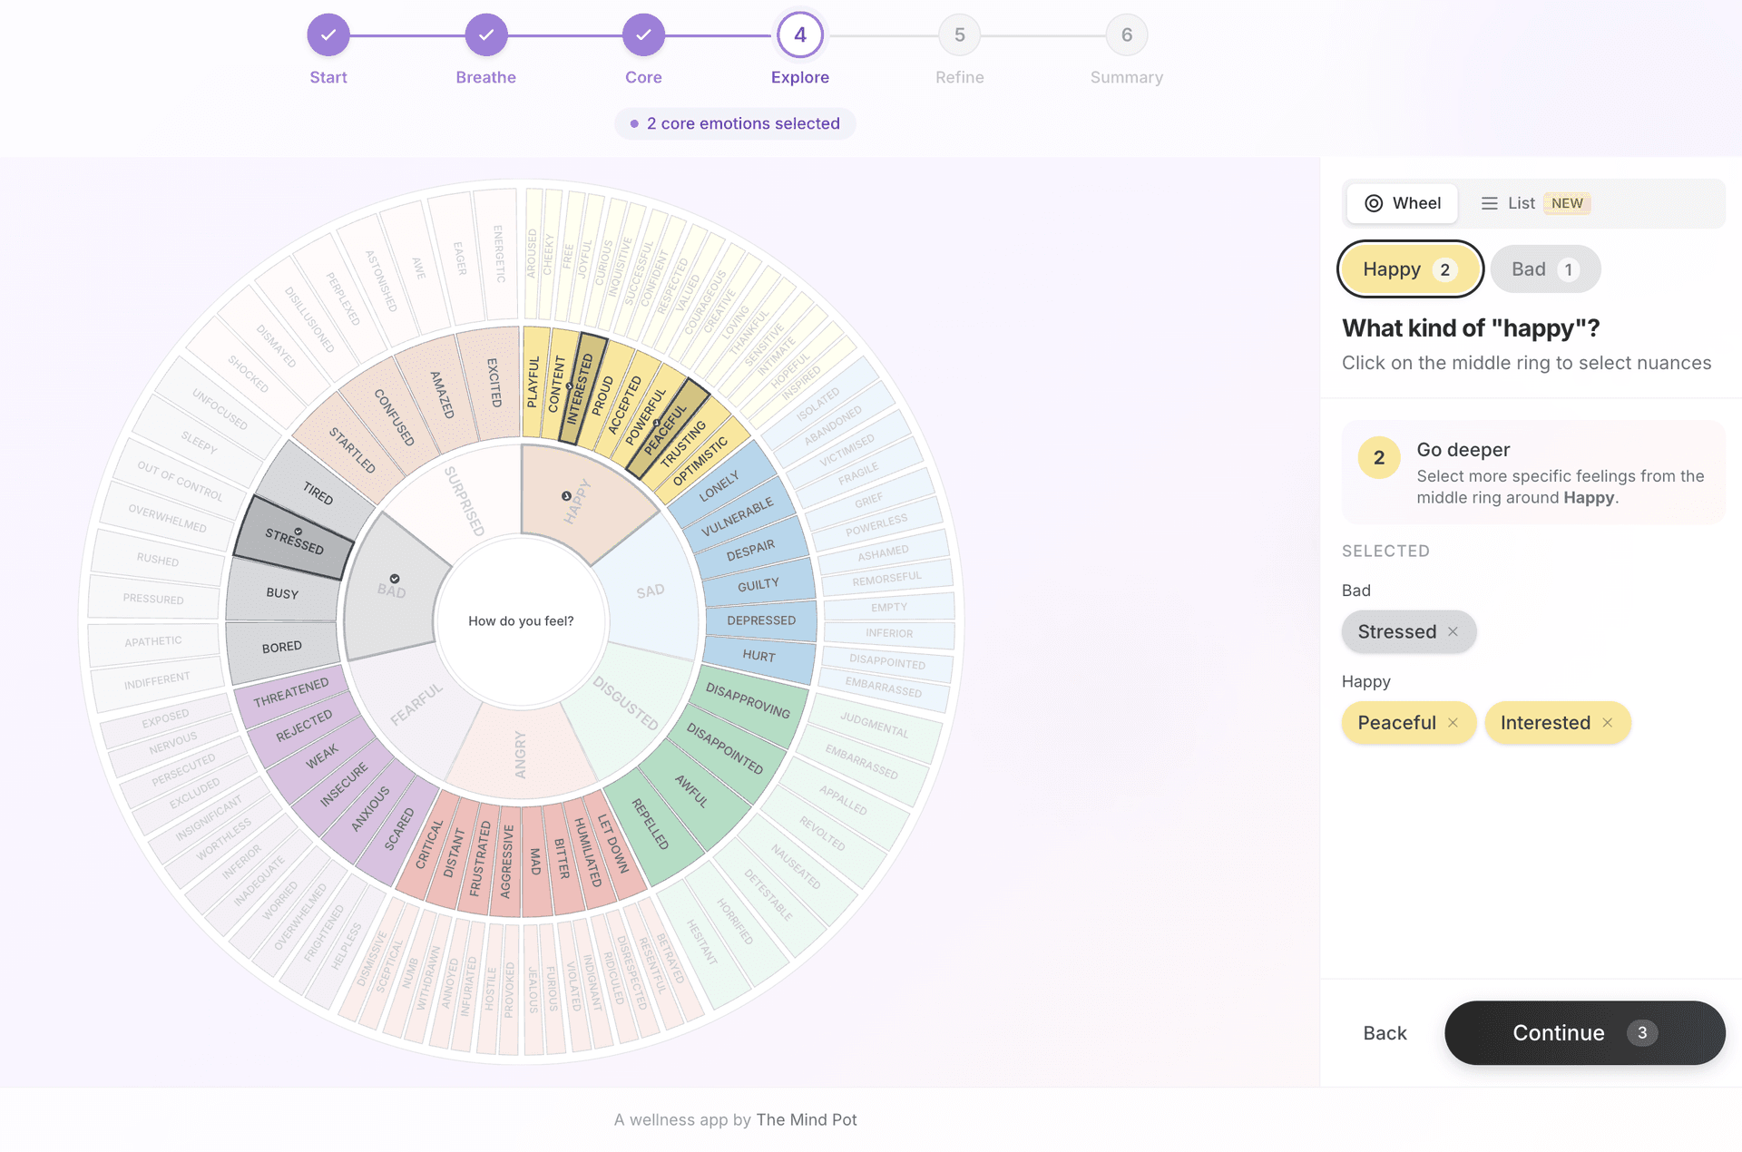The width and height of the screenshot is (1742, 1152).
Task: Click the Core step checkmark circle
Action: coord(643,35)
